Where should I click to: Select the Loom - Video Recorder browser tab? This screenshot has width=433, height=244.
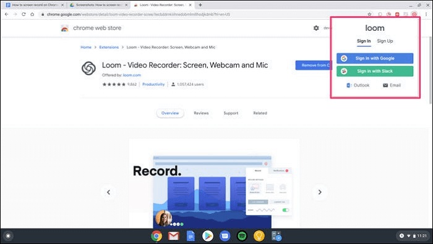pos(162,5)
